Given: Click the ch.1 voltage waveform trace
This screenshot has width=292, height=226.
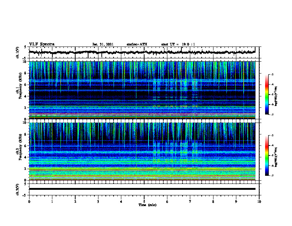Looking at the screenshot, I should click(142, 52).
